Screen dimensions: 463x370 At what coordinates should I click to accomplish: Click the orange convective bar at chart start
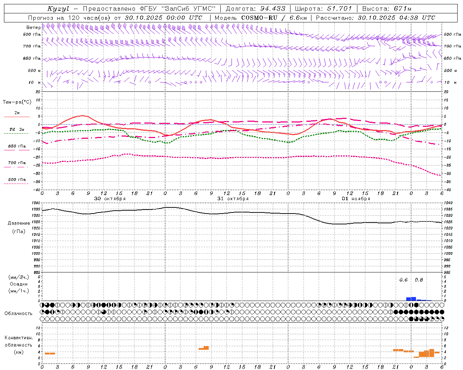(x=50, y=353)
